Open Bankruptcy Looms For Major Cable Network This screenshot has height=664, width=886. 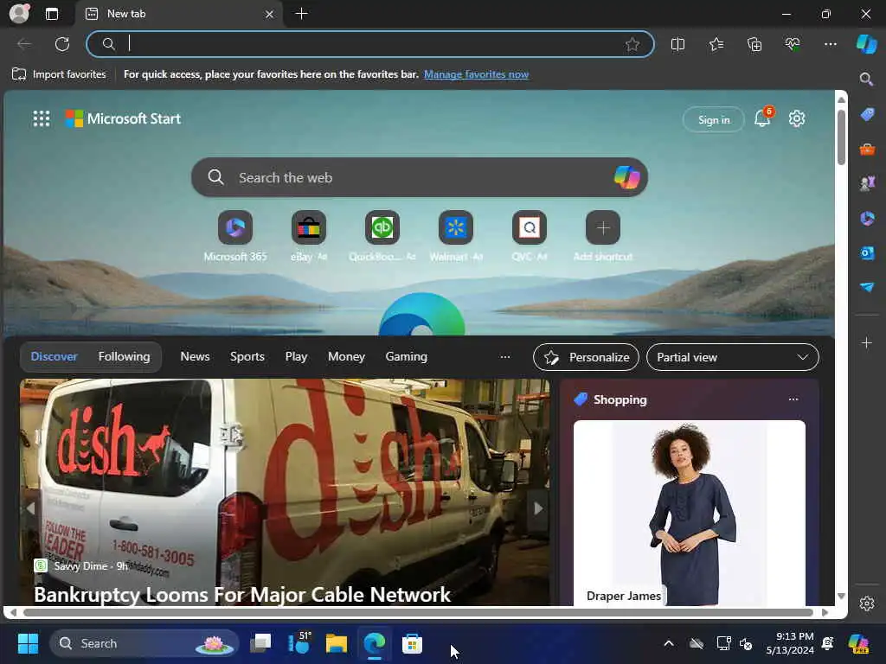tap(242, 594)
